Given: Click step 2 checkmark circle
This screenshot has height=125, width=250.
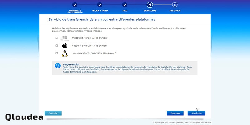Looking at the screenshot, I should coord(100,5).
